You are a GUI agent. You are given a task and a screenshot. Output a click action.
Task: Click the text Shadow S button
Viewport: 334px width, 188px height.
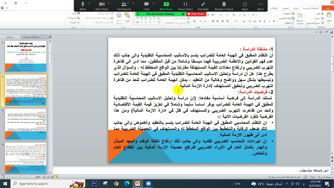point(260,21)
